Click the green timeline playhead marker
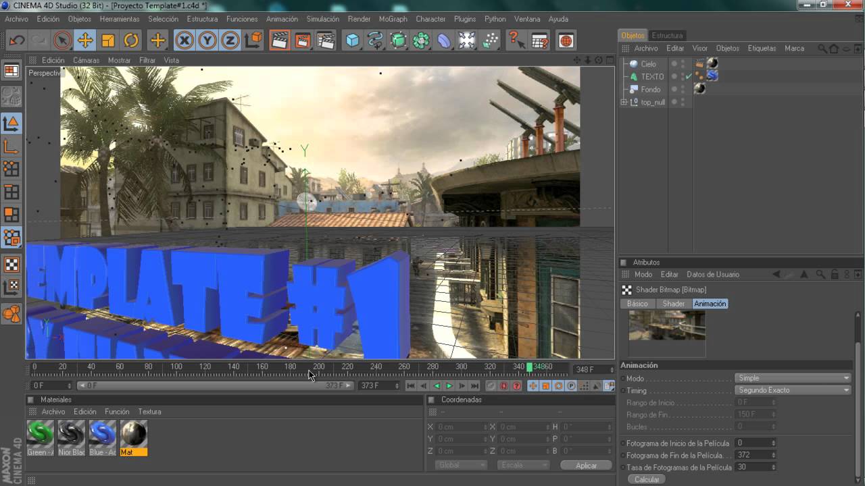 (x=530, y=367)
